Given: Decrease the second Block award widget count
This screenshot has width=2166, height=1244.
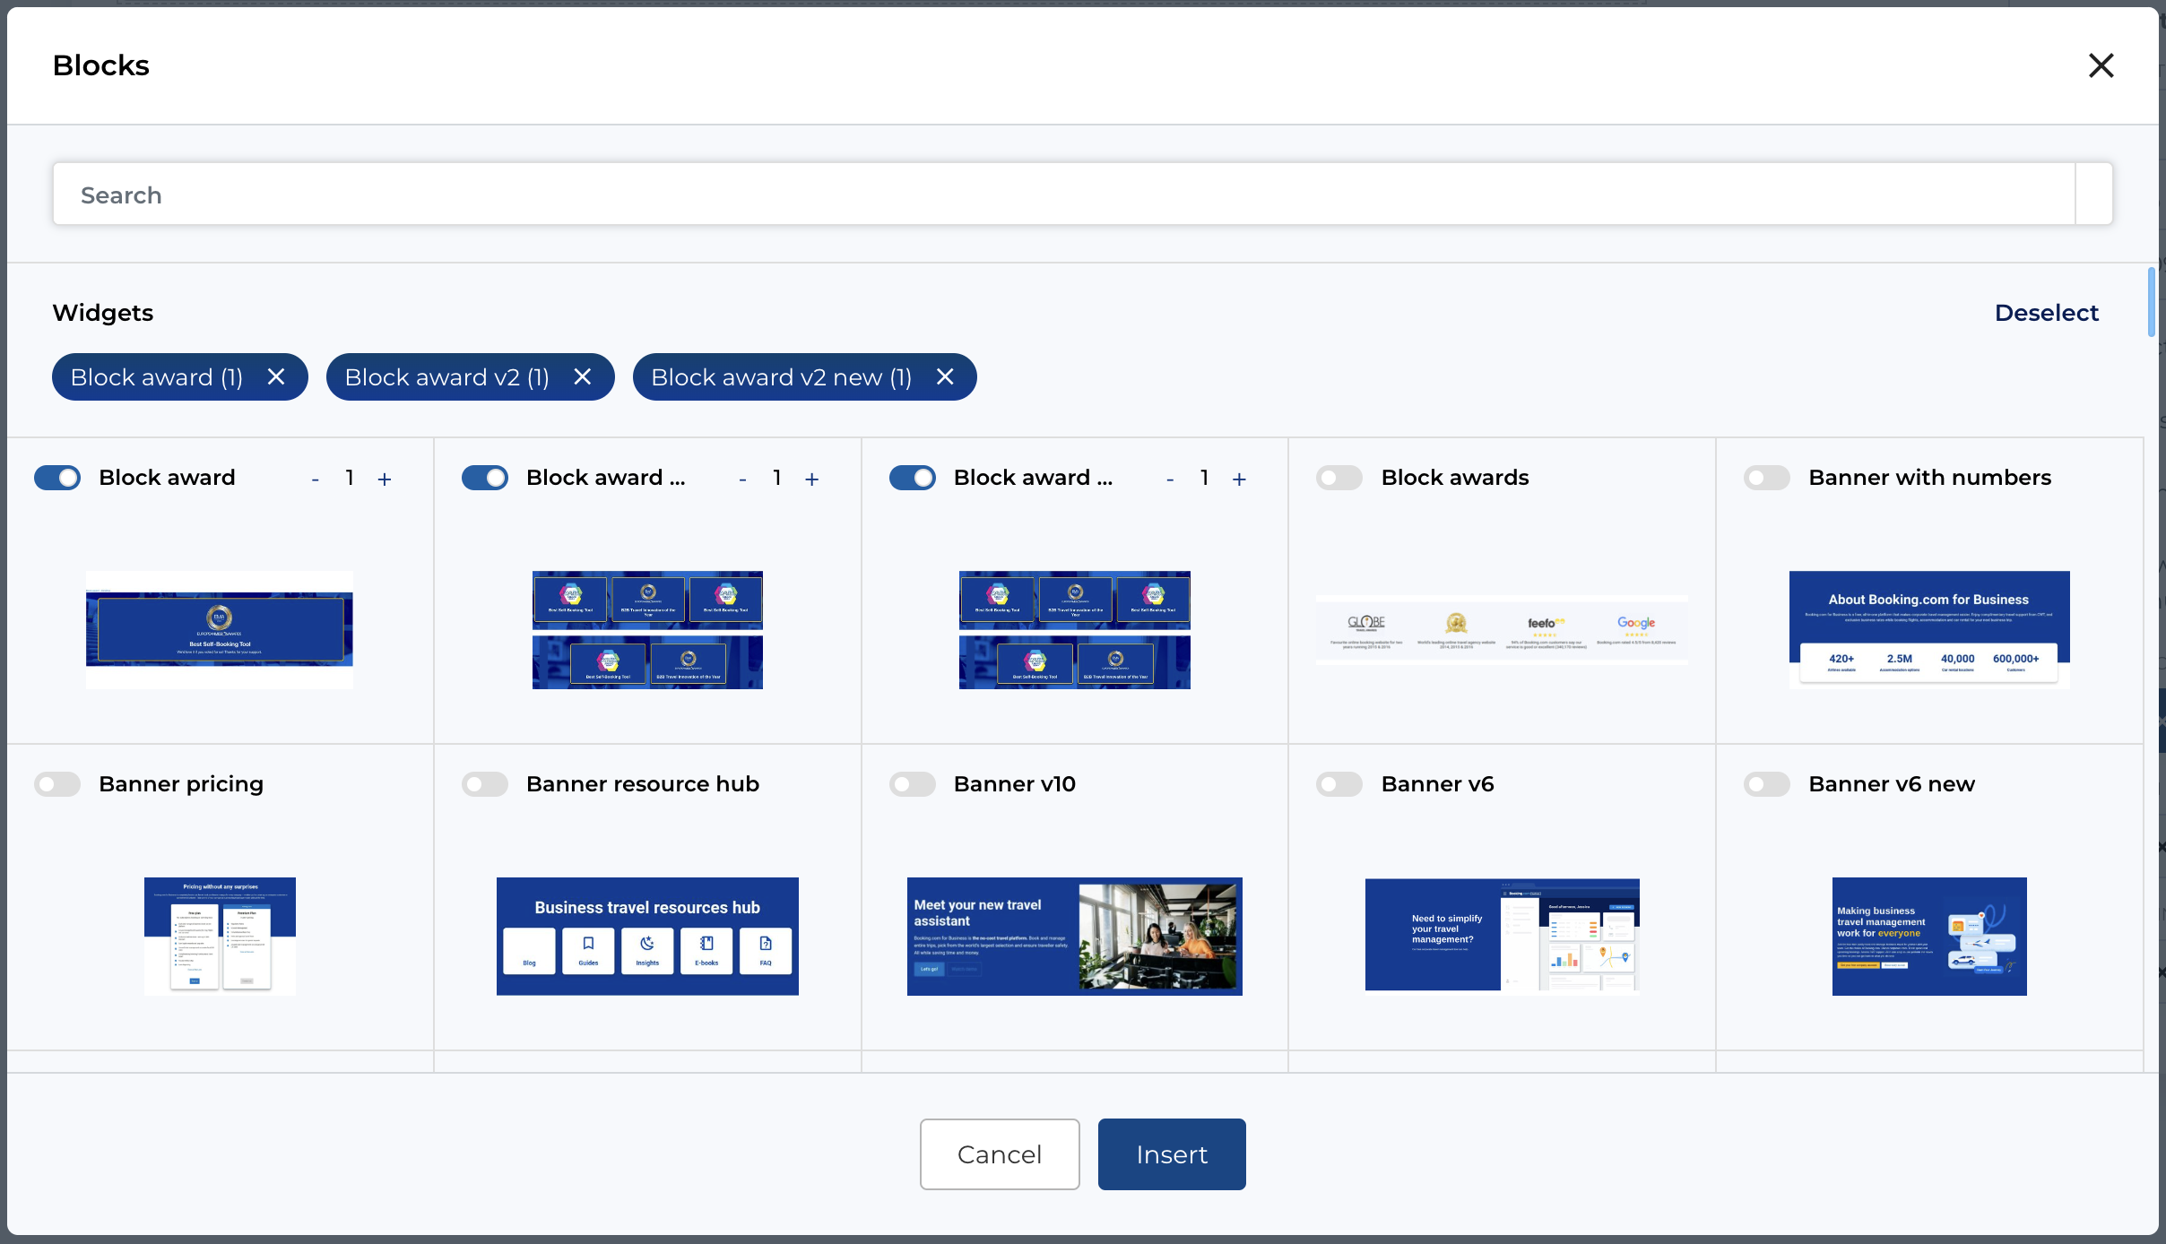Looking at the screenshot, I should click(742, 479).
